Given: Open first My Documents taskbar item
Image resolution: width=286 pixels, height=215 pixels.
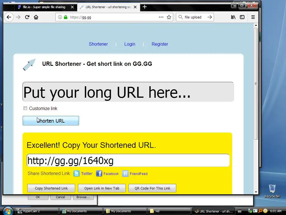Looking at the screenshot, I should (x=81, y=211).
